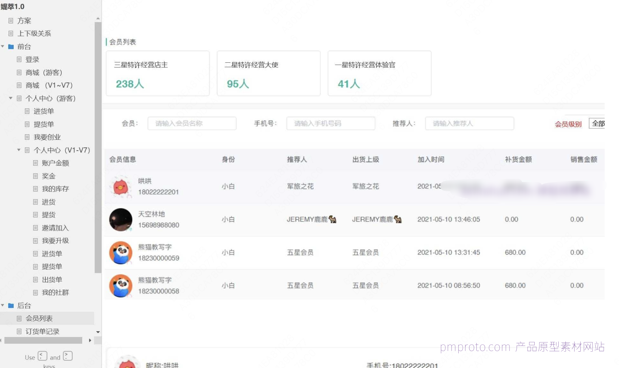The width and height of the screenshot is (619, 368).
Task: Click page icon beside 会员列表
Action: pos(19,318)
